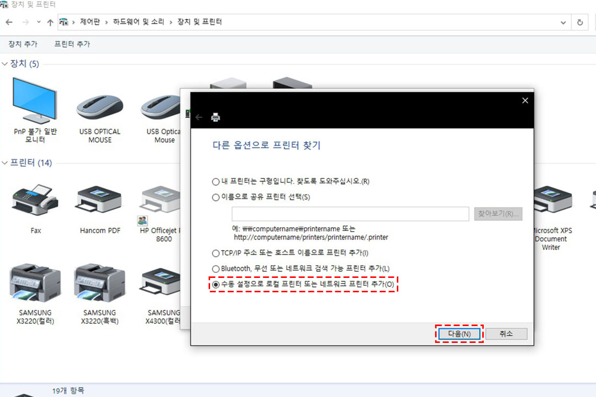This screenshot has height=397, width=596.
Task: Click the 19개 항목 status text
Action: pyautogui.click(x=68, y=391)
